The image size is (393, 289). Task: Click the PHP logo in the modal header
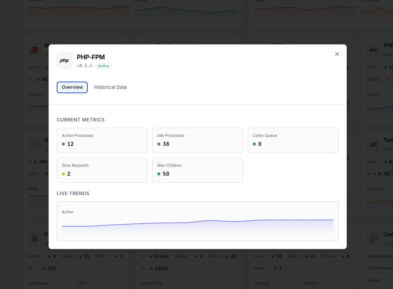[64, 61]
